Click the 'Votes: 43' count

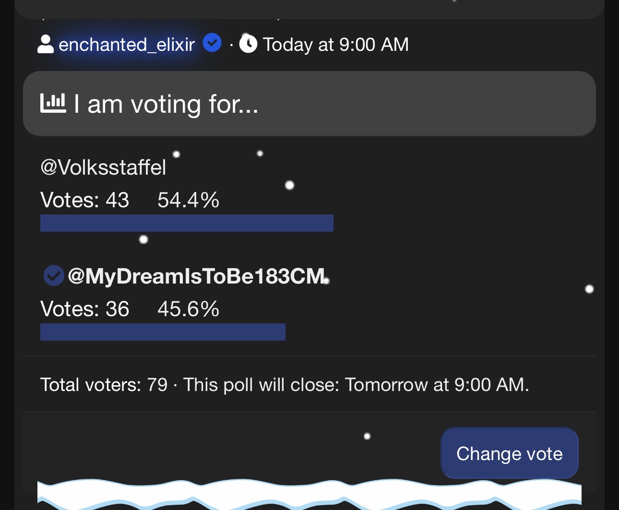click(x=84, y=200)
